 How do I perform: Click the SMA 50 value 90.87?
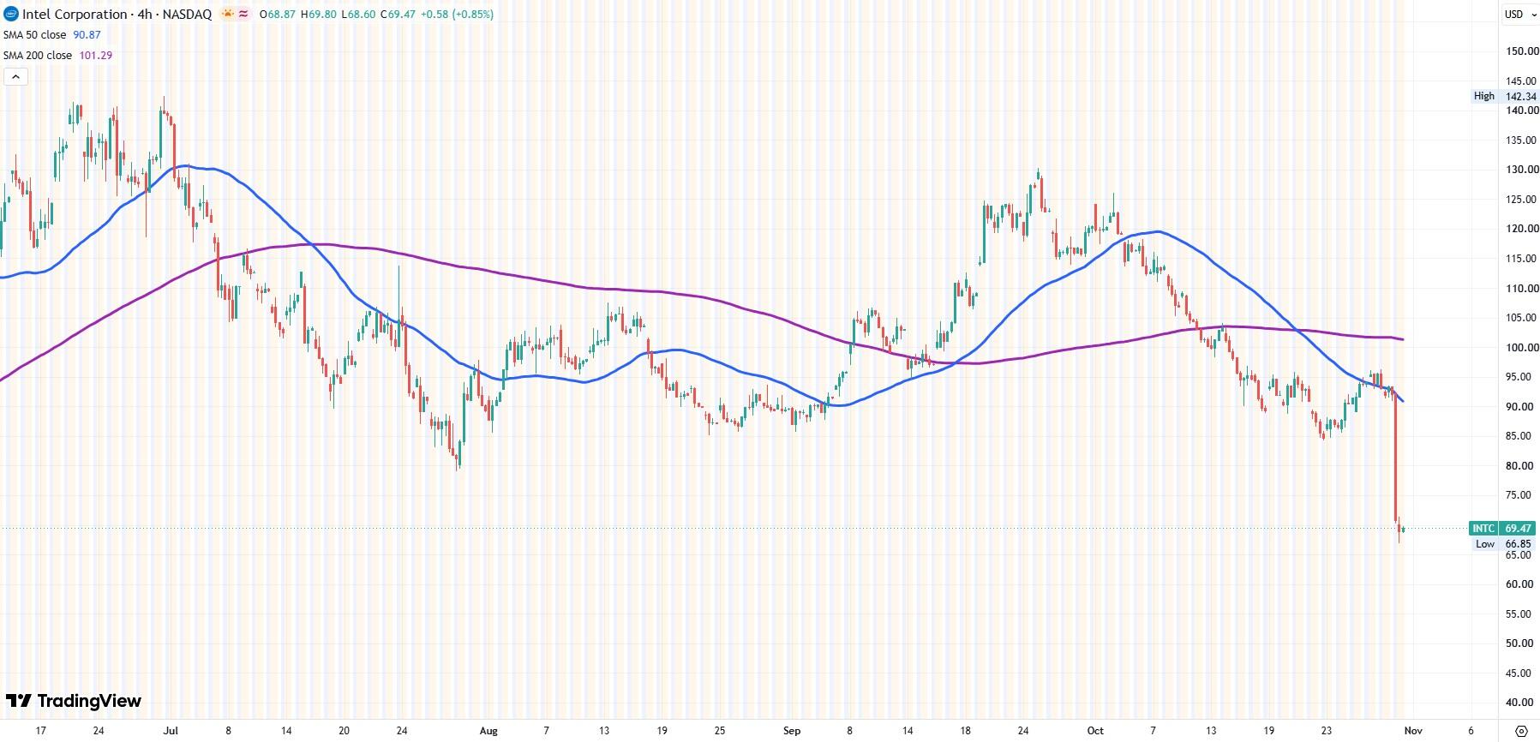click(87, 35)
